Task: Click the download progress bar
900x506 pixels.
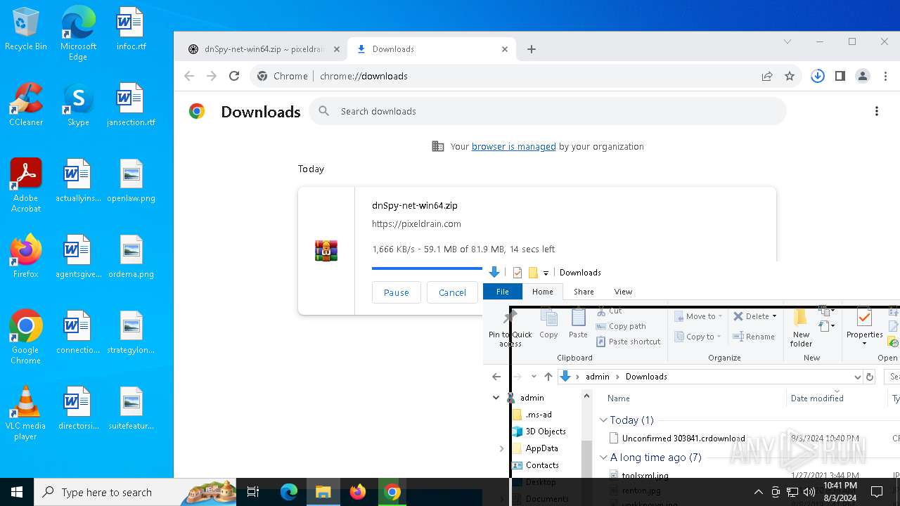Action: (427, 268)
